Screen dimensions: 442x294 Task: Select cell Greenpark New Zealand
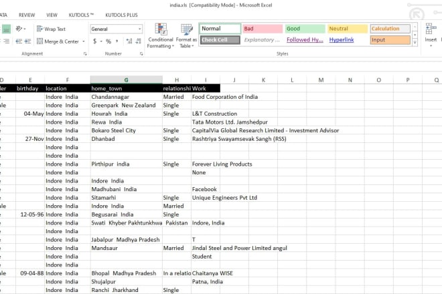(x=127, y=105)
